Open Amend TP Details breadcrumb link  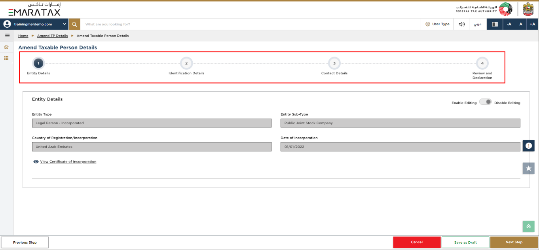[53, 36]
